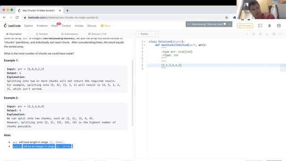Click code line with [2,1,3,4,4,2]

[x=172, y=65]
